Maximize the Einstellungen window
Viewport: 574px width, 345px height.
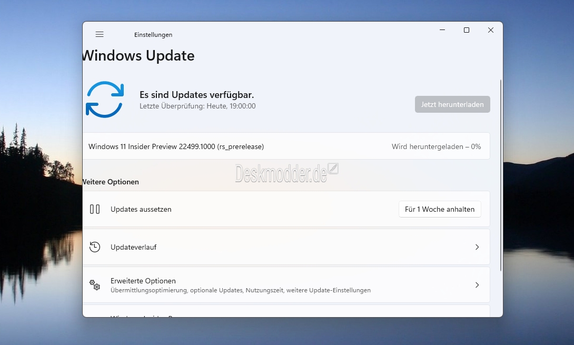click(x=467, y=30)
